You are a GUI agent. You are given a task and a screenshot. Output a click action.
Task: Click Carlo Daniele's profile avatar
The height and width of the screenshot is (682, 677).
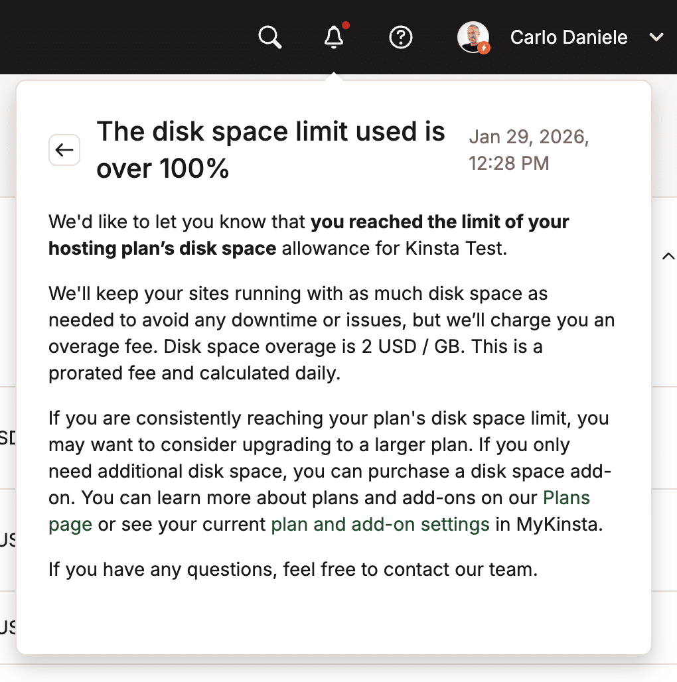coord(474,37)
